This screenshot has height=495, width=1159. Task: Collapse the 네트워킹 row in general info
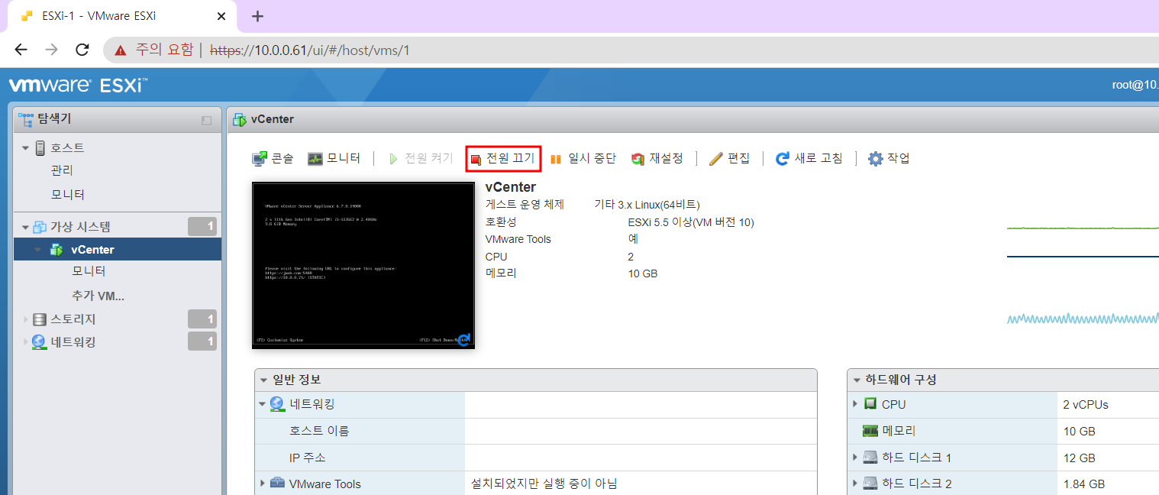coord(262,404)
